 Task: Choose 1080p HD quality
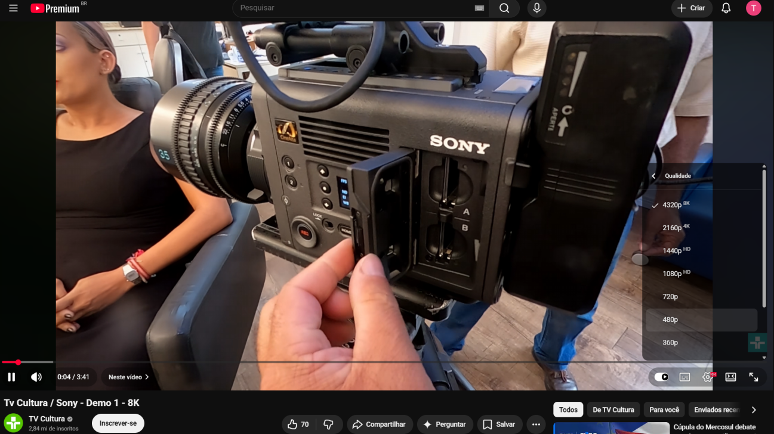pos(701,274)
